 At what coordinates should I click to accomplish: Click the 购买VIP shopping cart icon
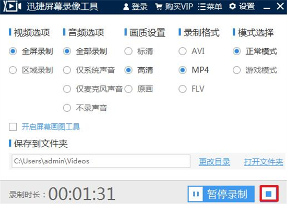(x=159, y=7)
